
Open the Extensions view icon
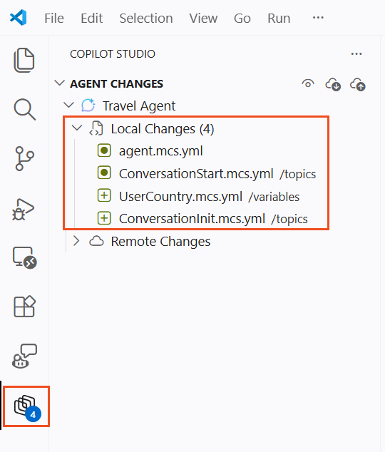(25, 306)
